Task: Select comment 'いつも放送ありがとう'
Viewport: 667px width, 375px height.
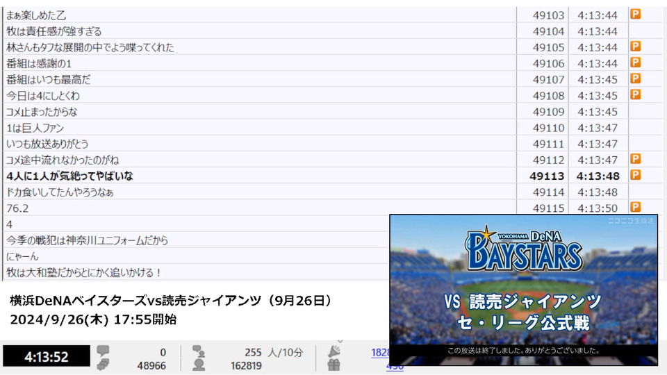Action: 47,144
